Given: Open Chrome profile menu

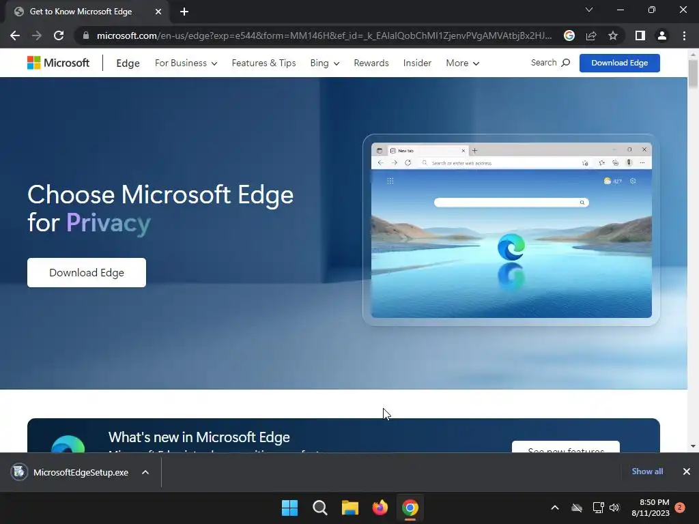Looking at the screenshot, I should click(x=662, y=35).
